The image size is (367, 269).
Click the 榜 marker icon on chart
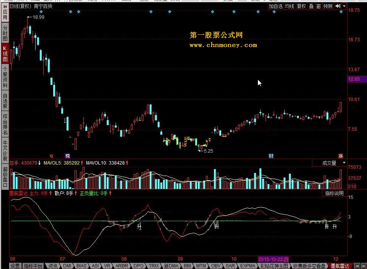point(67,156)
